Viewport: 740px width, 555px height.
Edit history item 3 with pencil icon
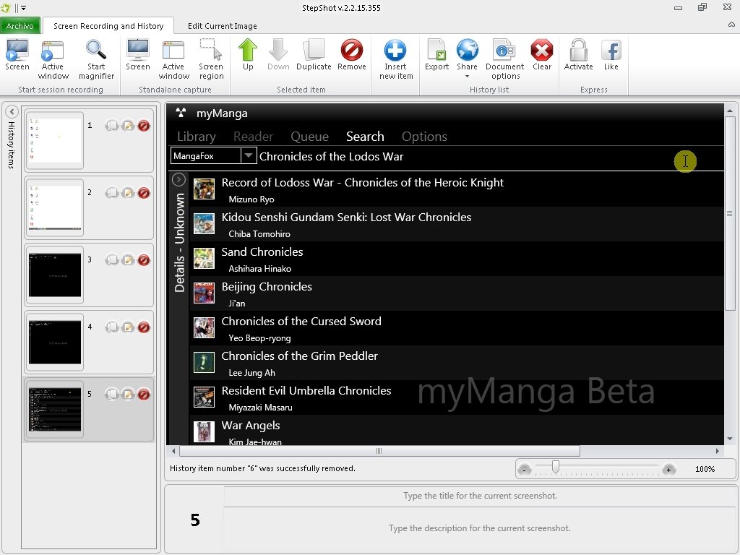click(128, 260)
